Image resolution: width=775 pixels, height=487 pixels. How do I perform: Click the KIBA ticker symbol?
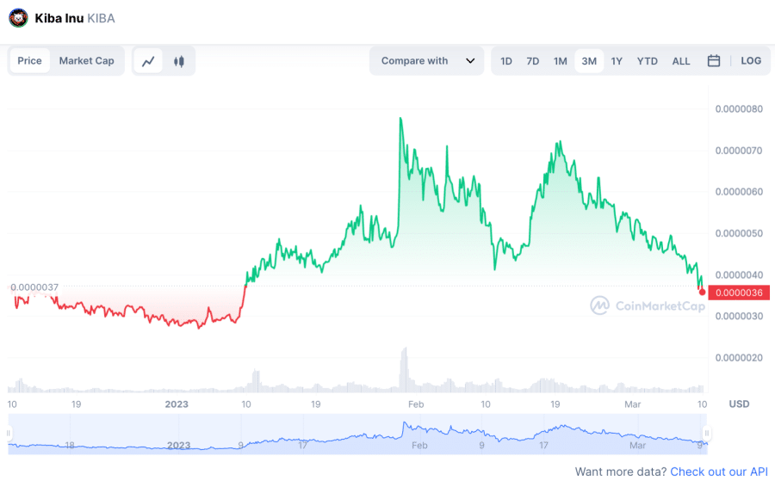point(102,18)
